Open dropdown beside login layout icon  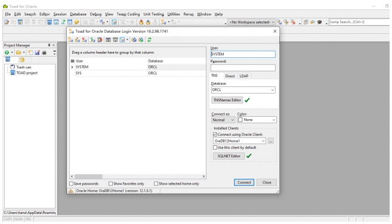[x=127, y=40]
